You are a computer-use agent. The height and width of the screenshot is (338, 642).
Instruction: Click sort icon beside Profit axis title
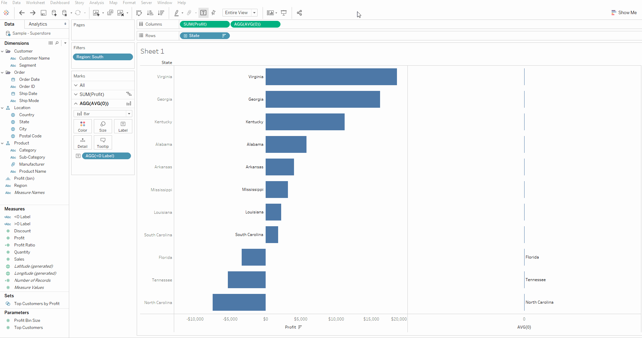[x=300, y=327]
